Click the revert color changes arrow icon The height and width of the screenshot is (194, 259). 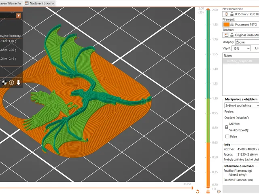(x=197, y=191)
